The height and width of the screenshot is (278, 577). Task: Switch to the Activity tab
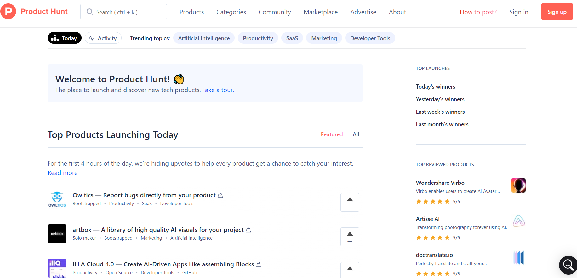tap(103, 38)
